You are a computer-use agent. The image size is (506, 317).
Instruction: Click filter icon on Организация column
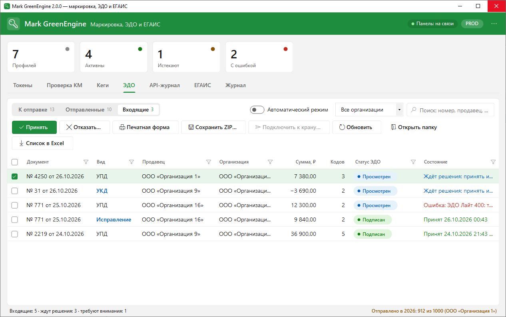click(270, 162)
